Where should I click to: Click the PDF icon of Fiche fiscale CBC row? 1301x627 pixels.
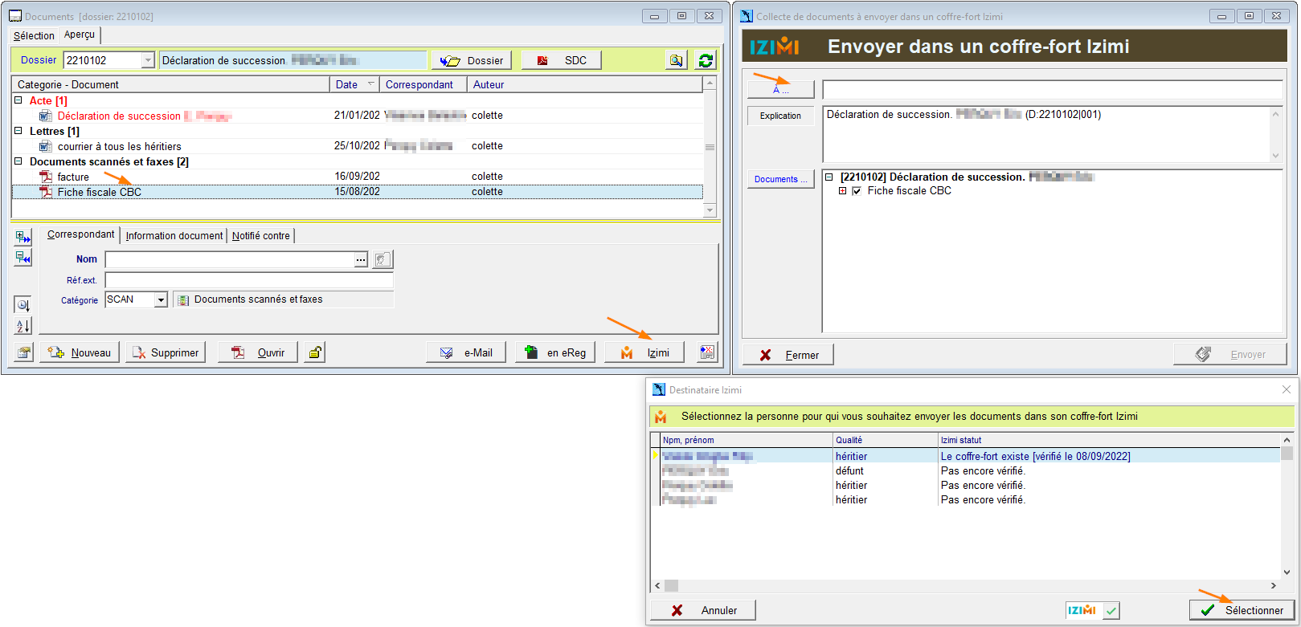[46, 192]
